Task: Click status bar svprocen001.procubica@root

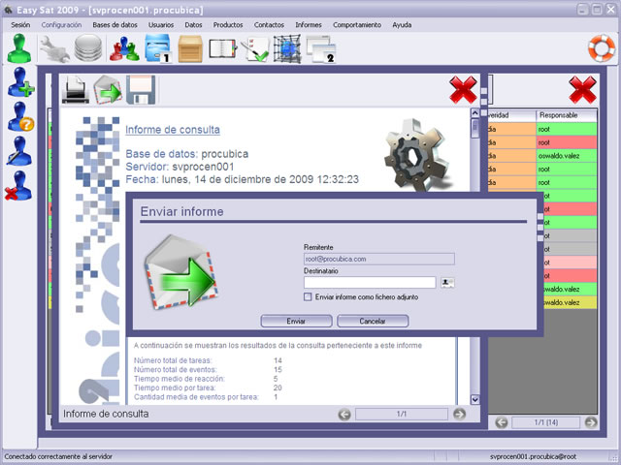Action: coord(533,456)
